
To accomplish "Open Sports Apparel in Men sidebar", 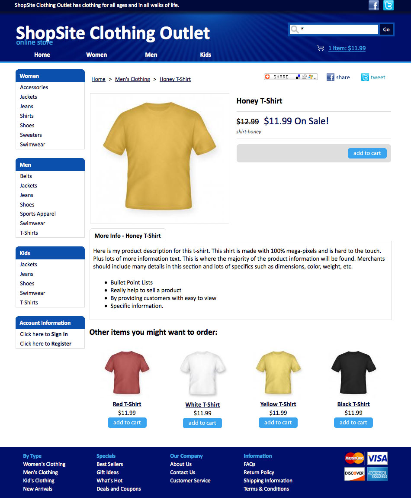I will pos(38,214).
